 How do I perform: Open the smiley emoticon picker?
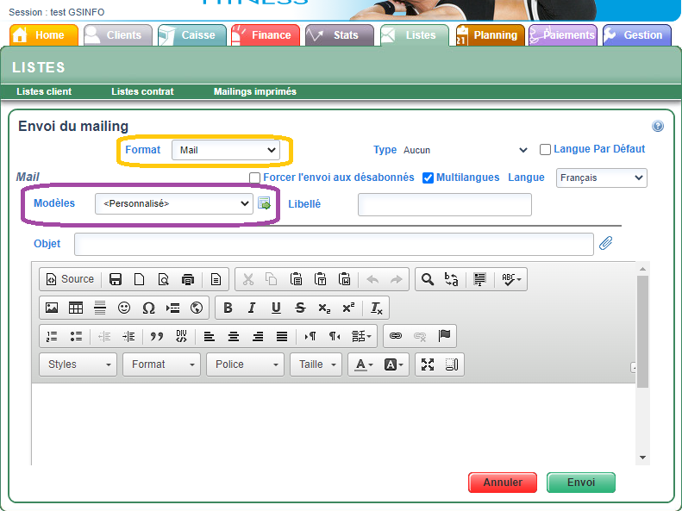tap(124, 308)
